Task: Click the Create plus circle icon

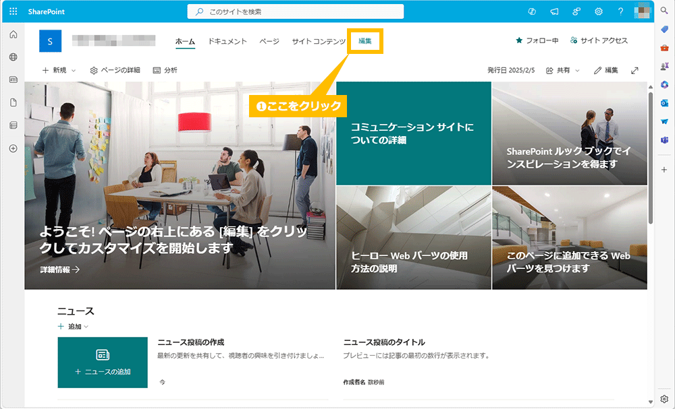Action: 13,148
